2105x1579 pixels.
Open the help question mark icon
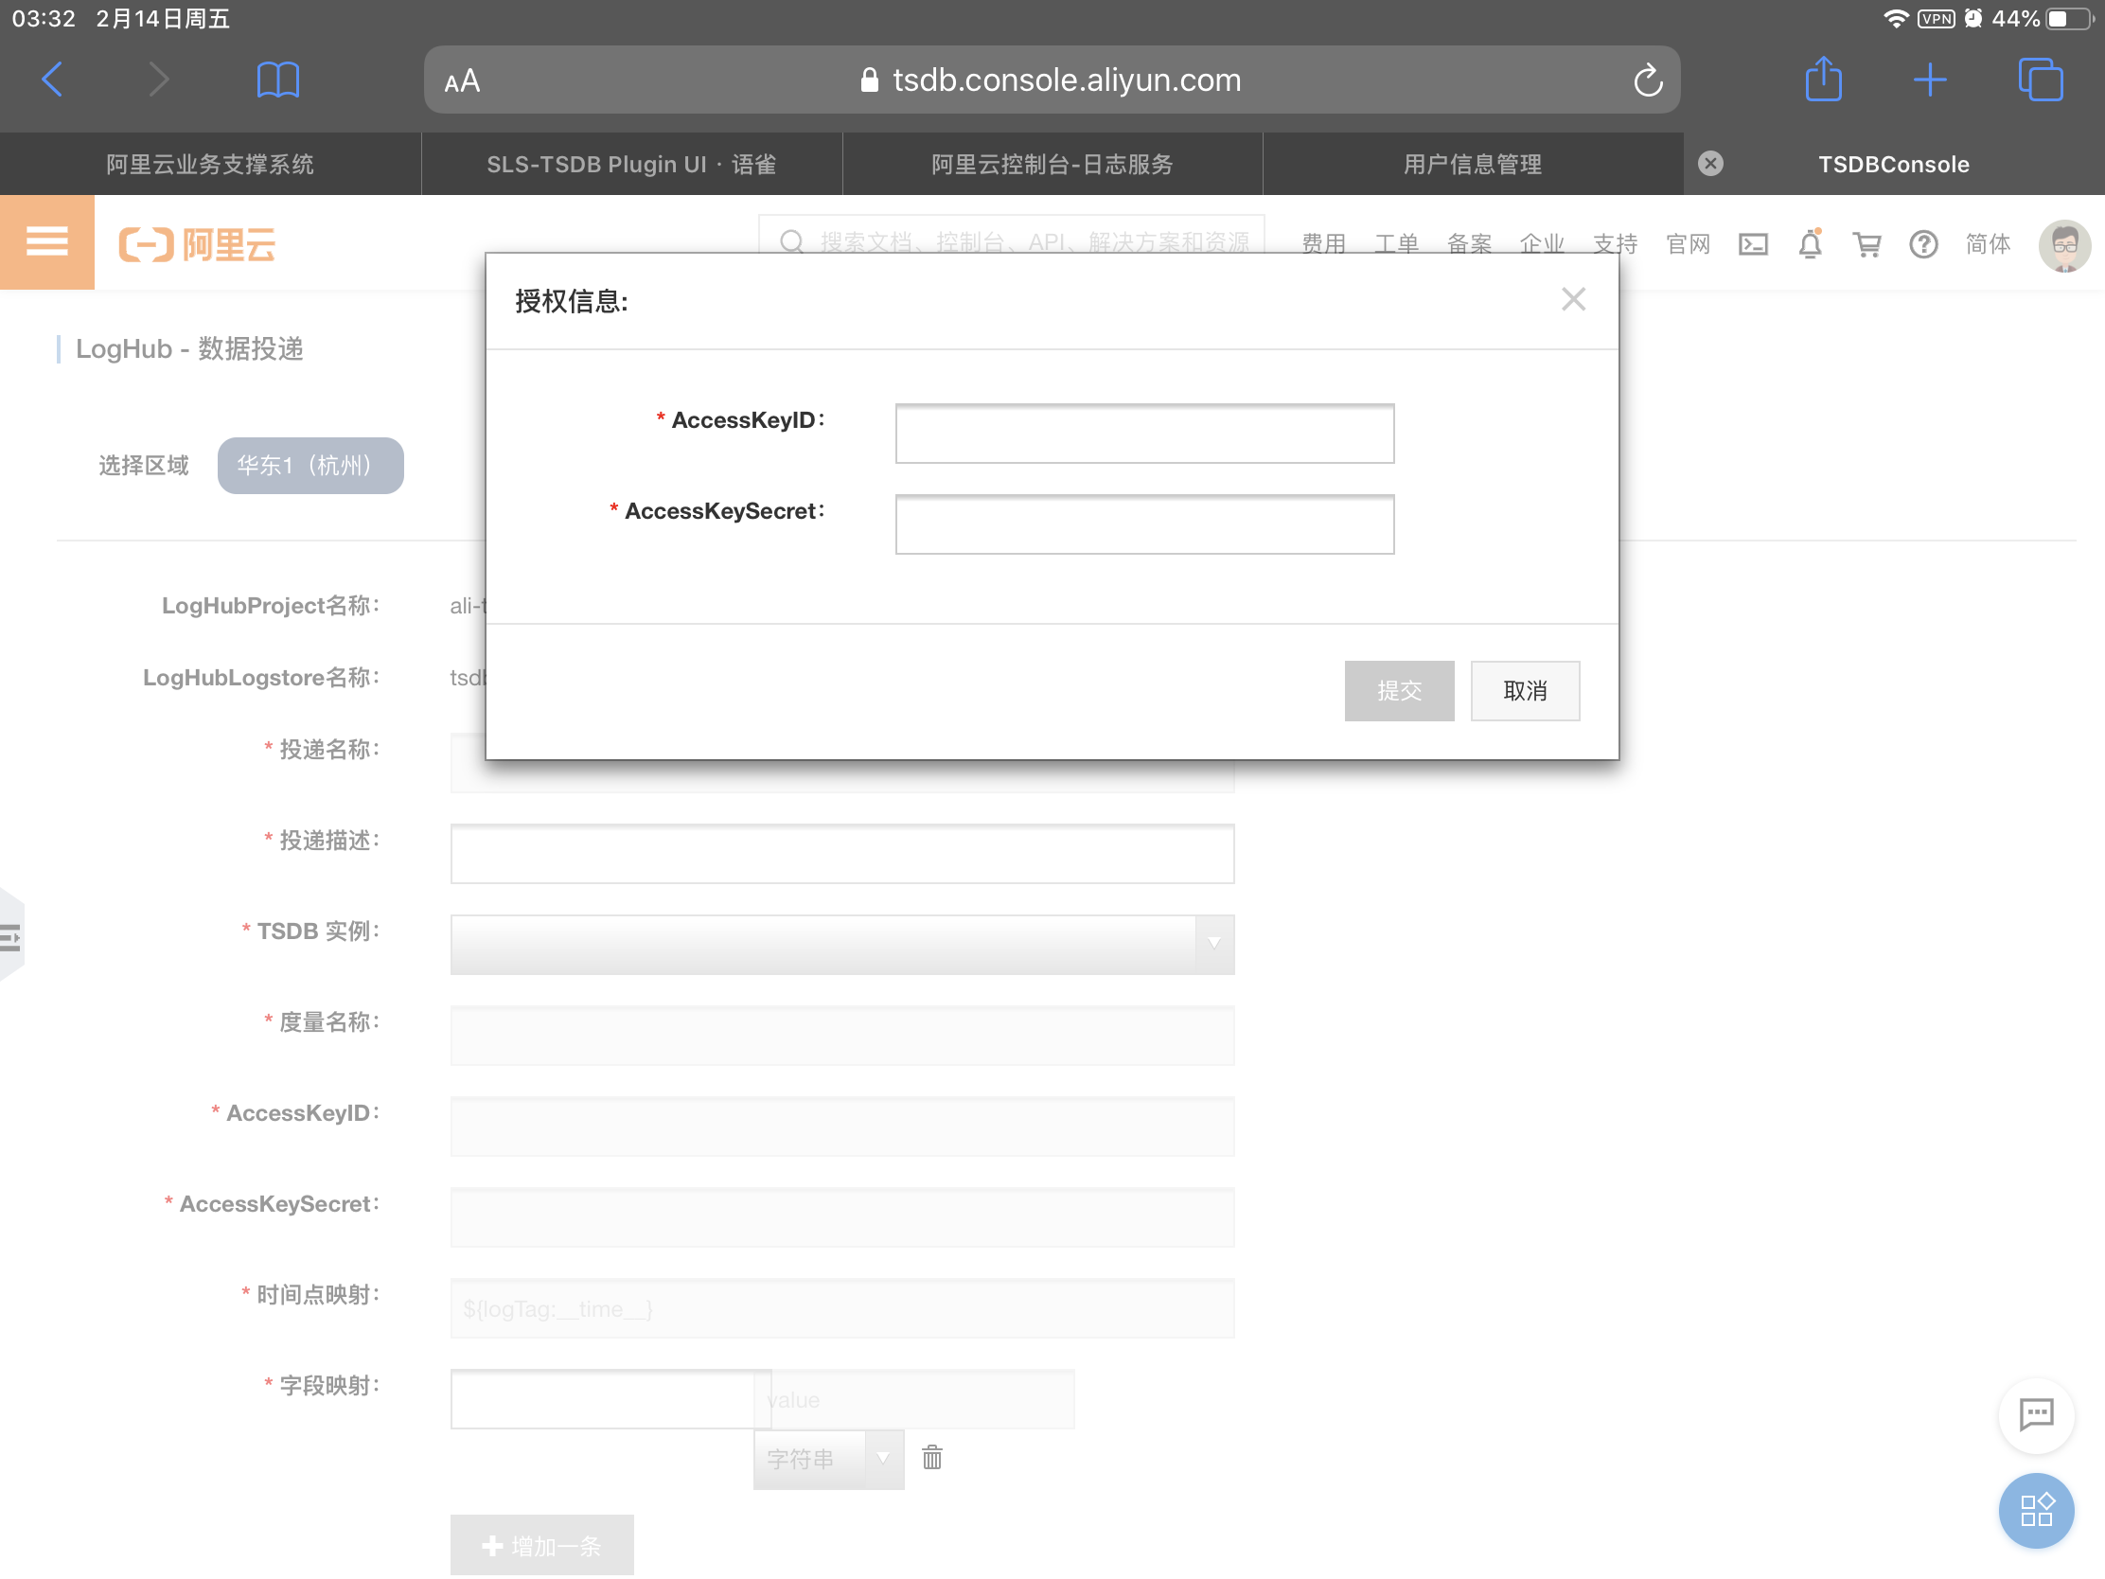(x=1923, y=244)
